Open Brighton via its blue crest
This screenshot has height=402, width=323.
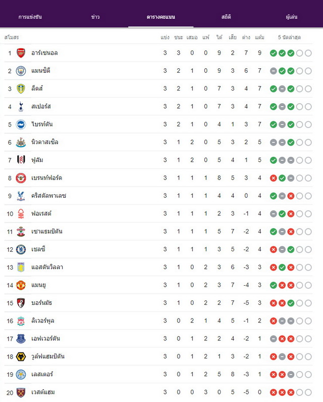pyautogui.click(x=21, y=124)
